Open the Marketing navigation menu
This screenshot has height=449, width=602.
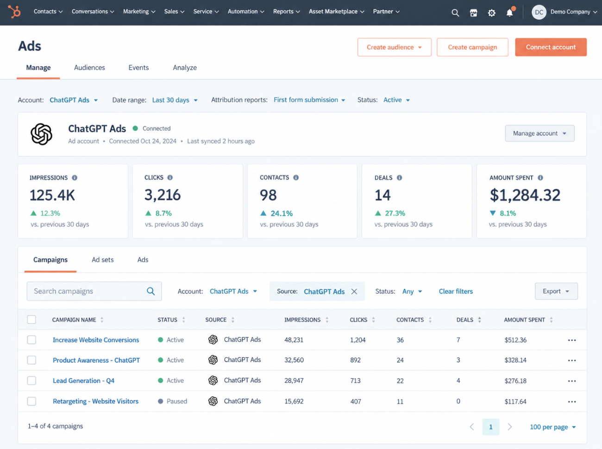tap(139, 12)
